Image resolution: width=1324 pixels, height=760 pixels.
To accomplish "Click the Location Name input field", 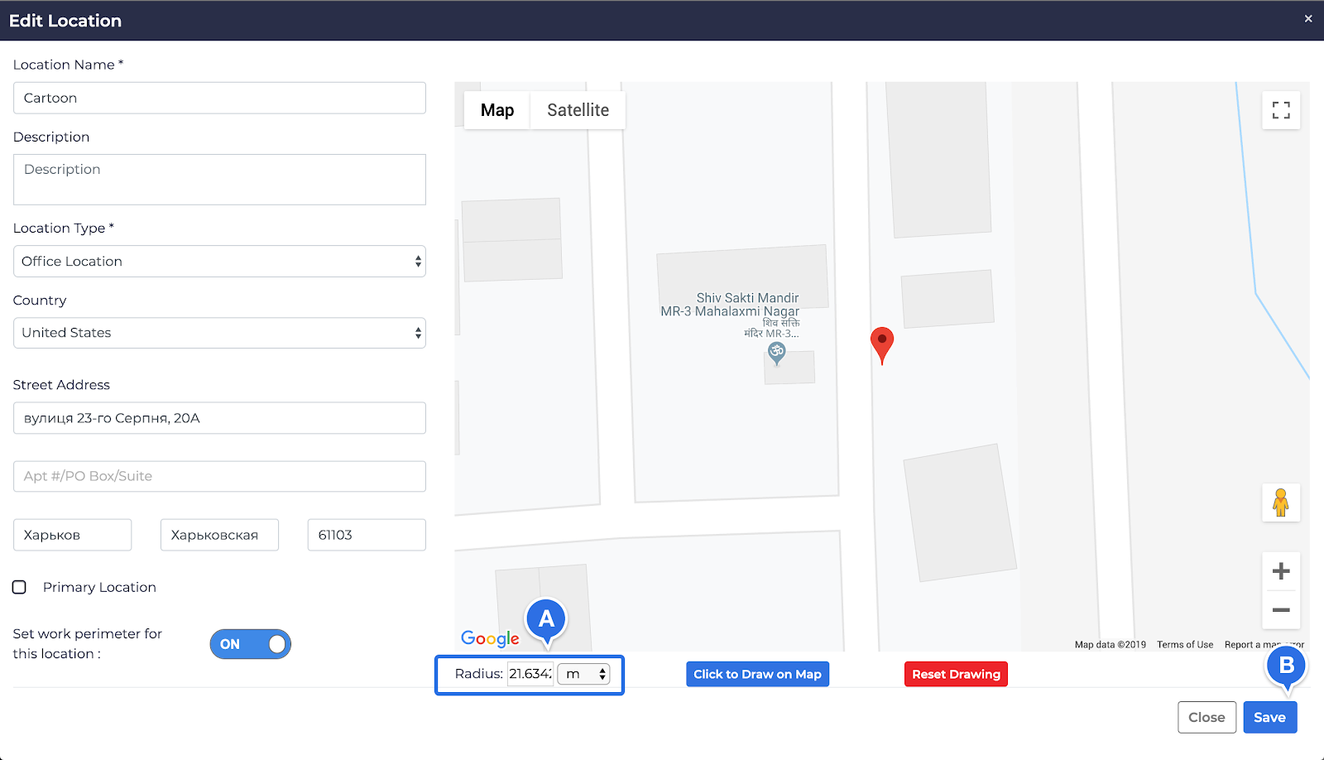I will click(x=219, y=98).
